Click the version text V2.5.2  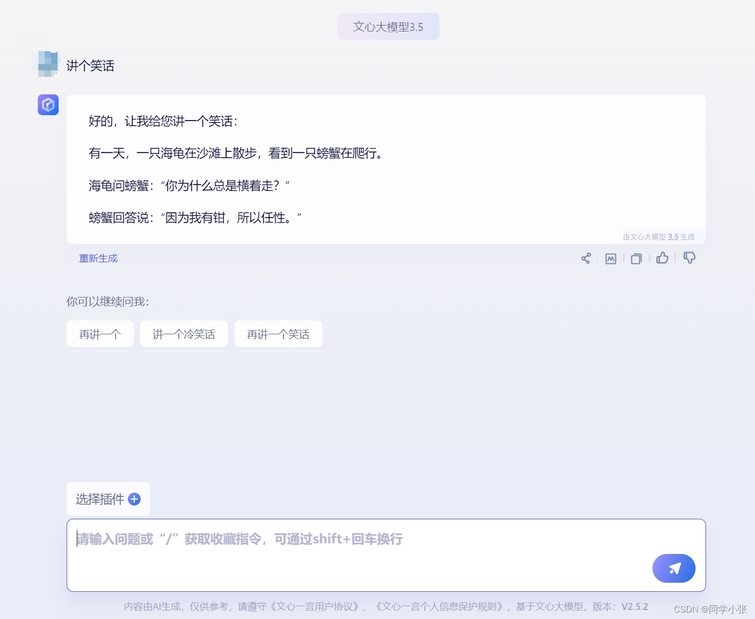tap(635, 607)
